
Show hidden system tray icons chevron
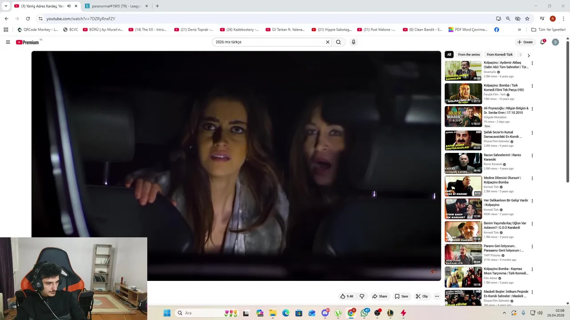click(x=504, y=313)
